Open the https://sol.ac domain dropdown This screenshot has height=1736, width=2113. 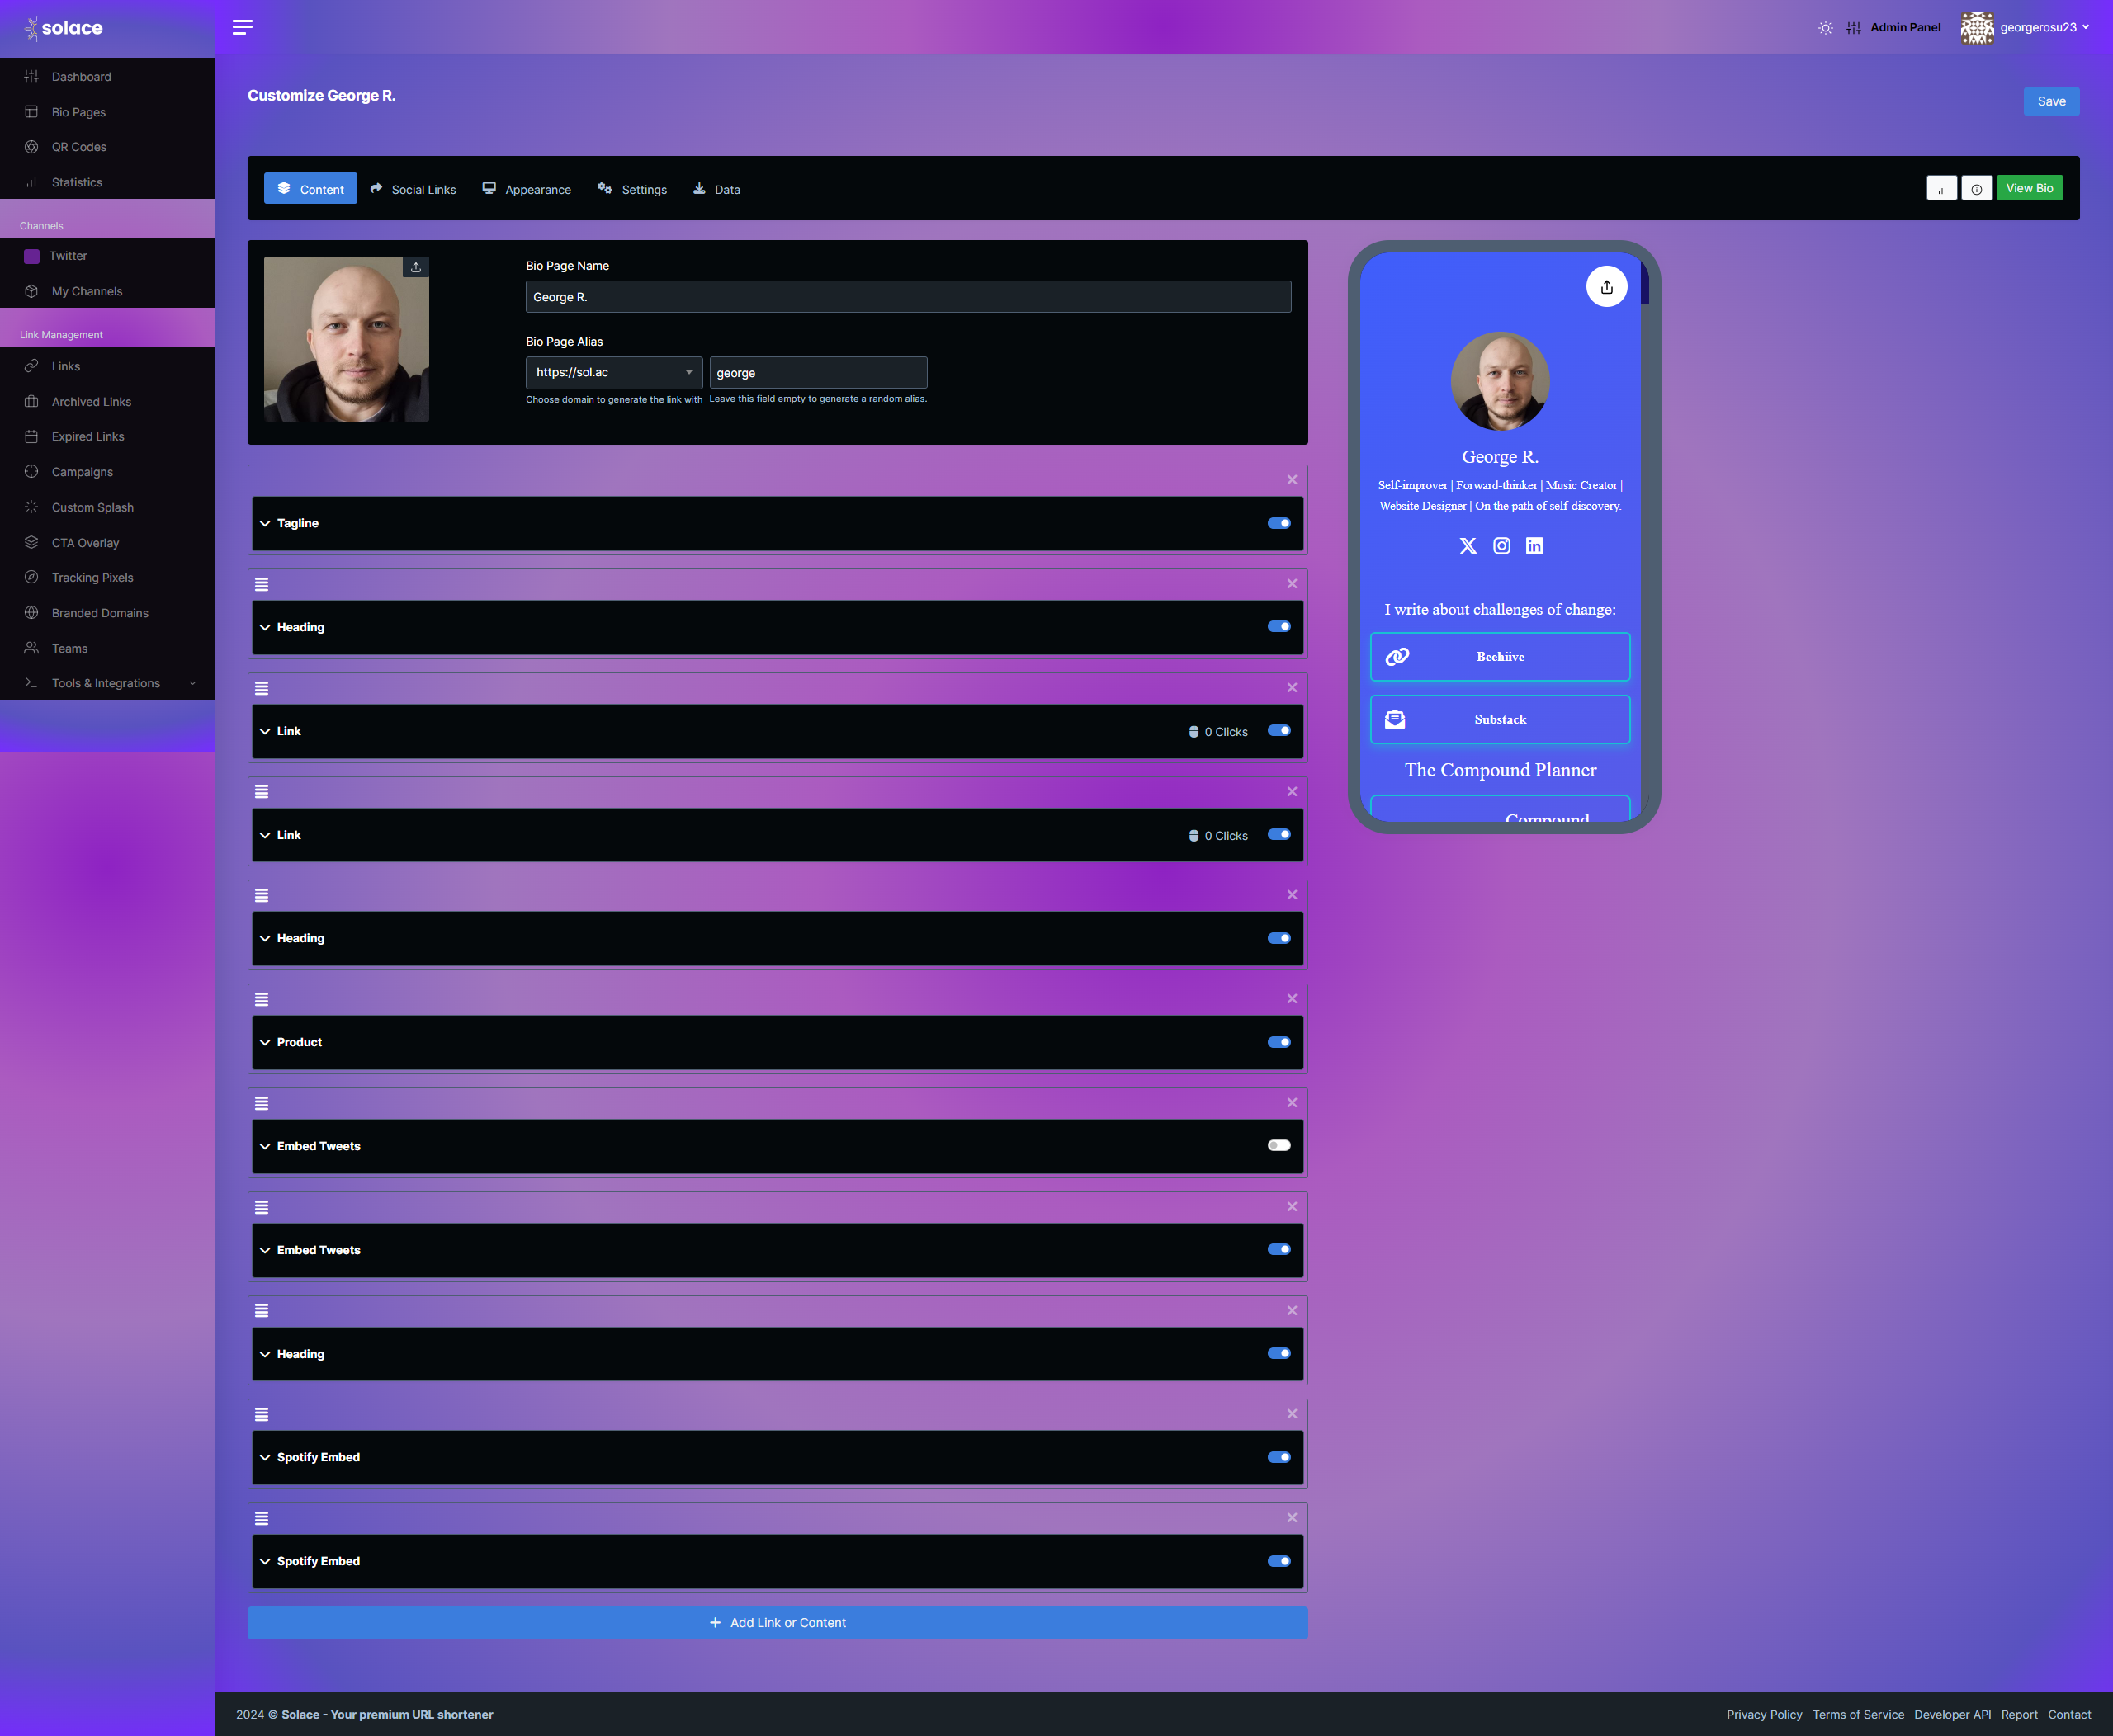[613, 373]
